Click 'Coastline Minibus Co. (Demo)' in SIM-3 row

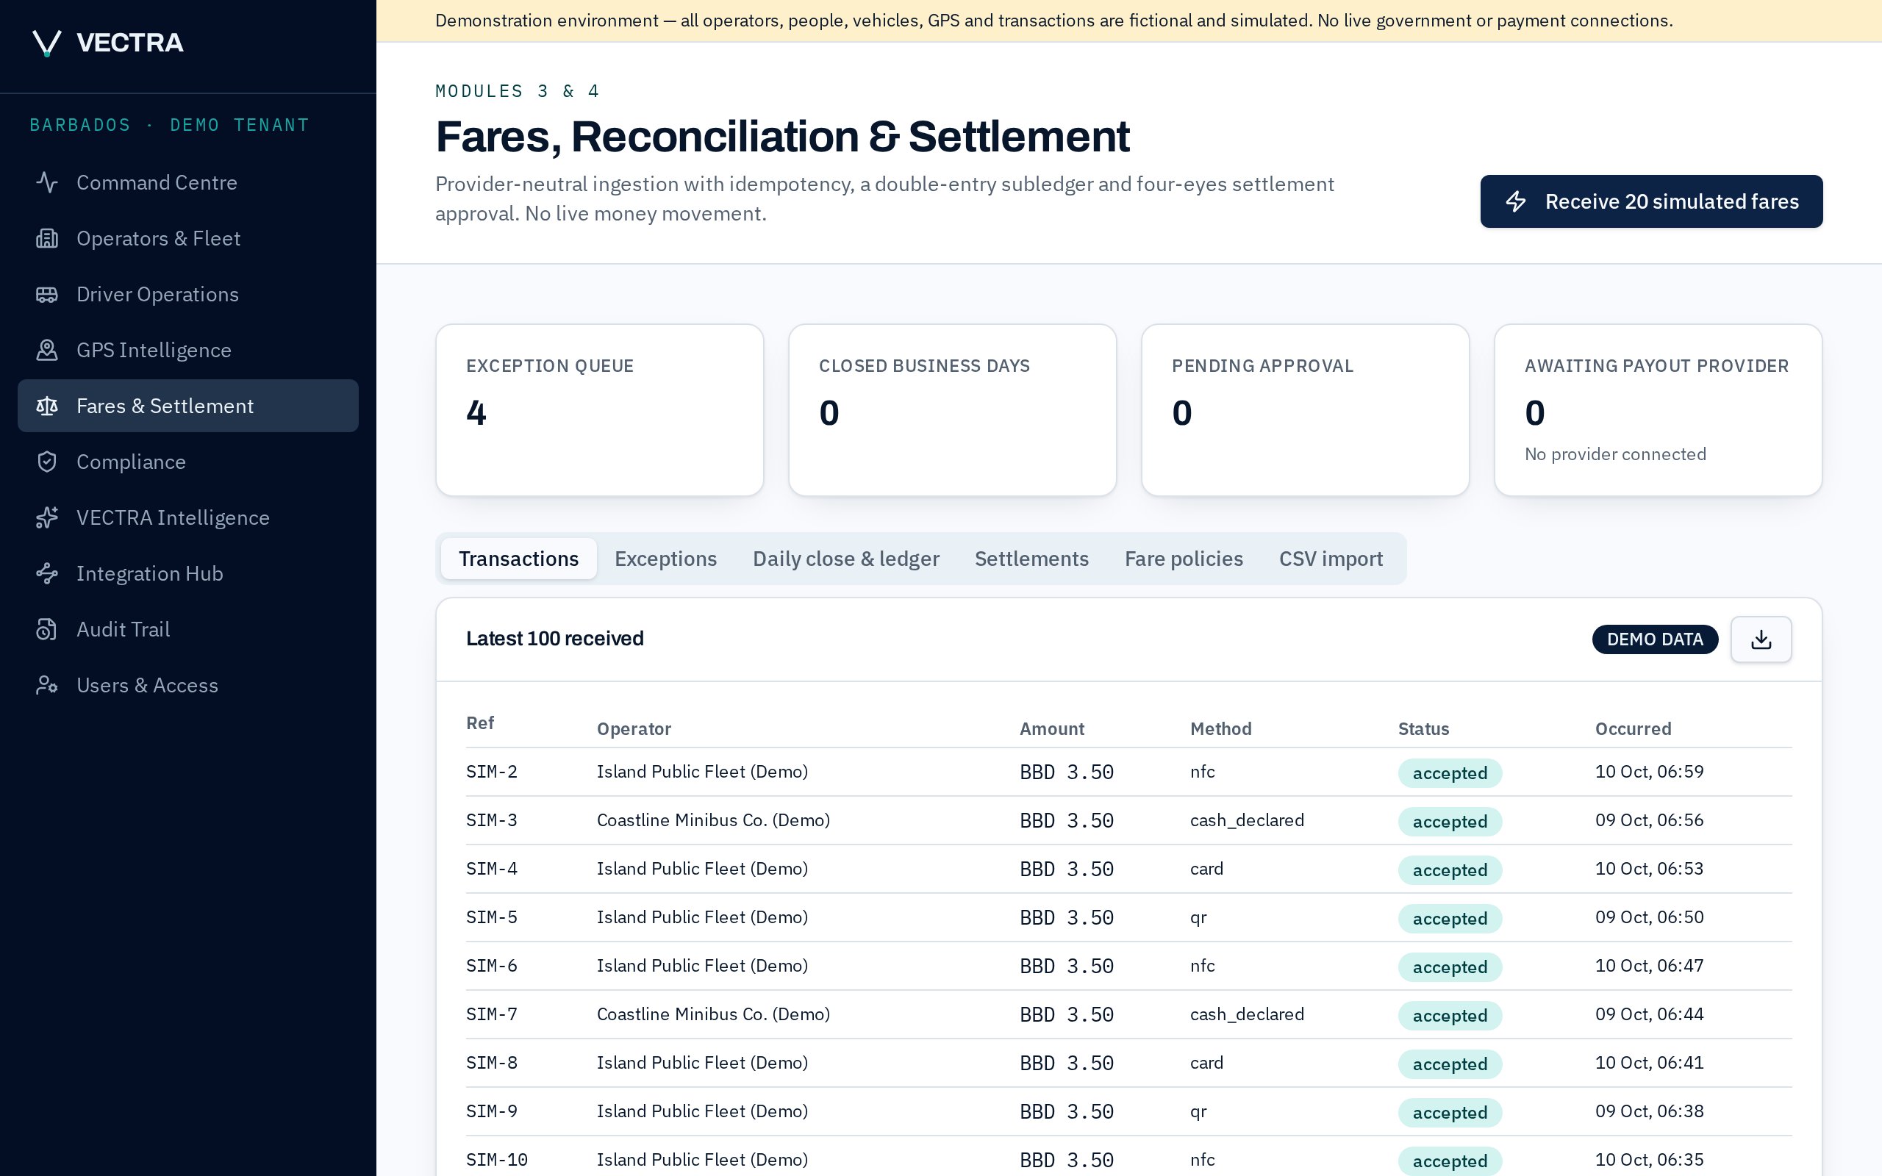coord(713,820)
